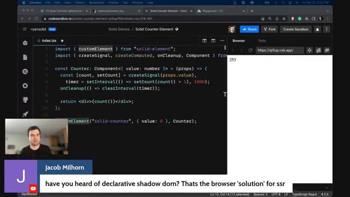Open the CodeSandbox hamburger menu
The height and width of the screenshot is (197, 350).
point(25,29)
